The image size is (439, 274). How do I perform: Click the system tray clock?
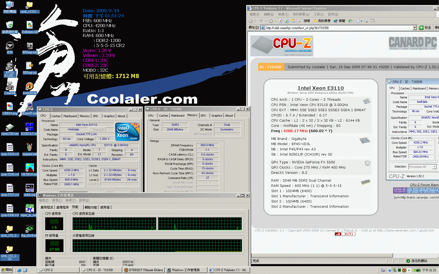click(x=429, y=270)
